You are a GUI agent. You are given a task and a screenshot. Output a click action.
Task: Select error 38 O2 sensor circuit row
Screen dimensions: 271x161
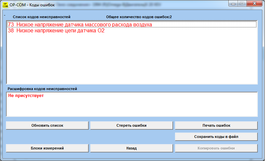(56, 31)
